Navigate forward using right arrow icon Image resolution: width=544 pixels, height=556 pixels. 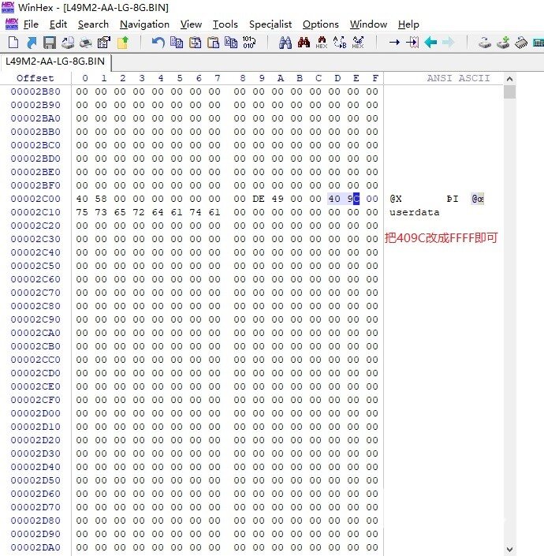tap(449, 43)
